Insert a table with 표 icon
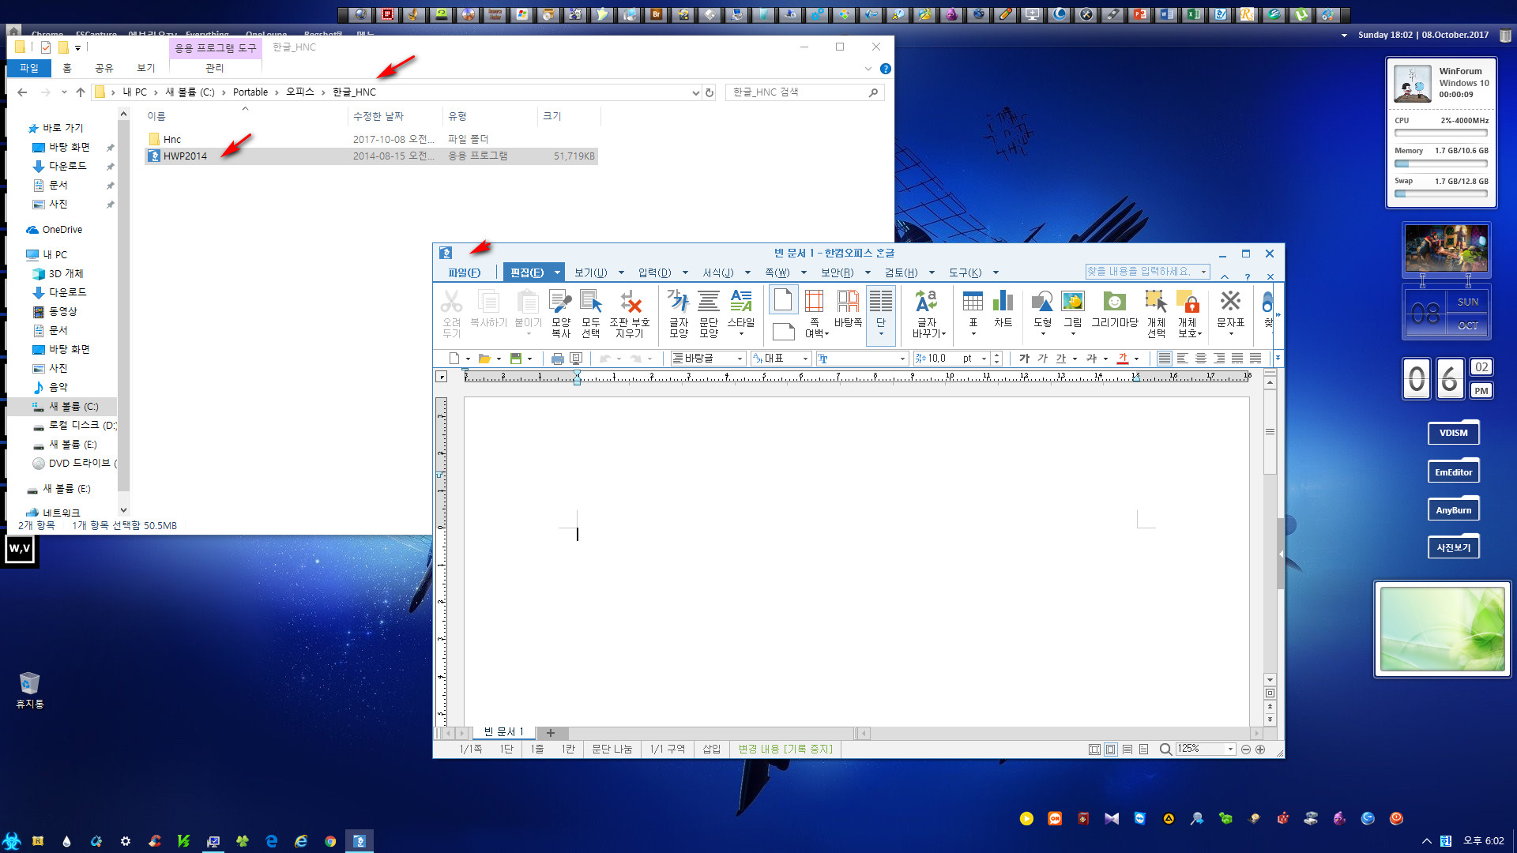 coord(973,312)
